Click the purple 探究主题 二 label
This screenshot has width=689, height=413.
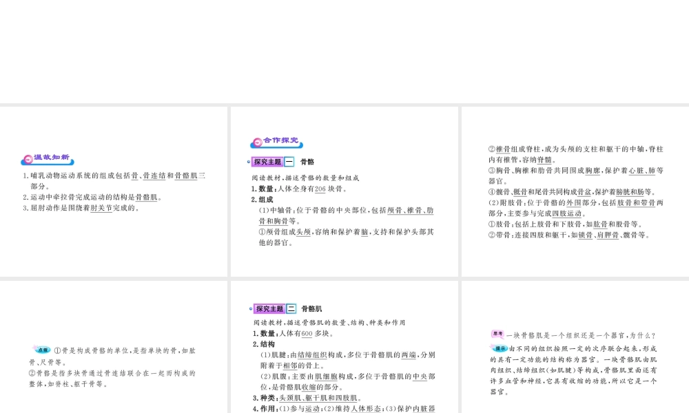coord(275,309)
